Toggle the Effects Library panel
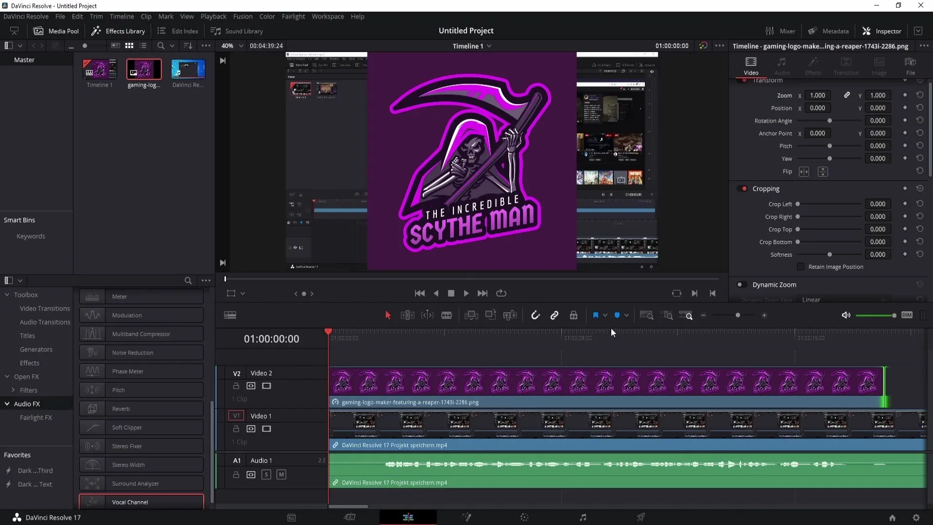The image size is (933, 525). (x=118, y=31)
